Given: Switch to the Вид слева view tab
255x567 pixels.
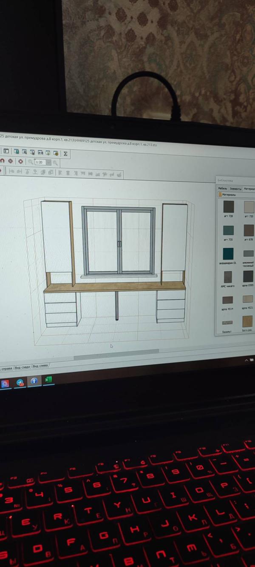Looking at the screenshot, I should tap(40, 366).
